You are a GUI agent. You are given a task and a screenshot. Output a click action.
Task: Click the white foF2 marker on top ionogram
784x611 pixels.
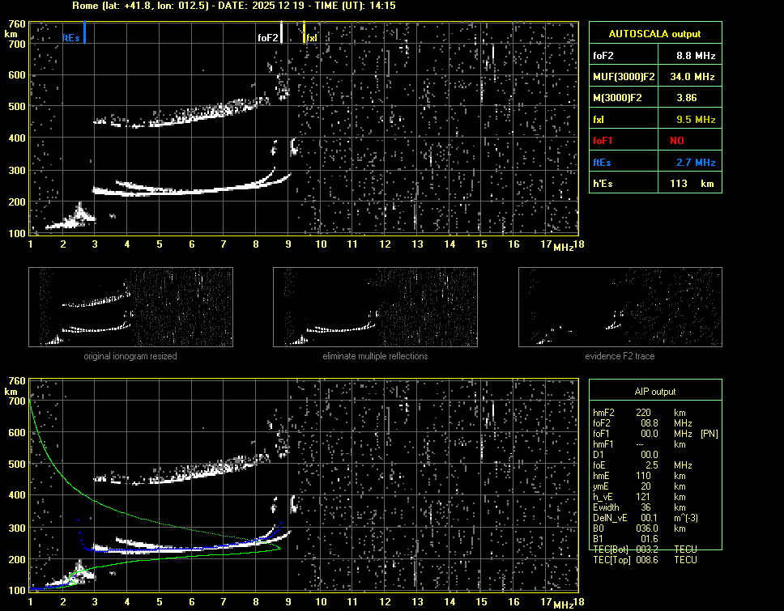coord(281,34)
